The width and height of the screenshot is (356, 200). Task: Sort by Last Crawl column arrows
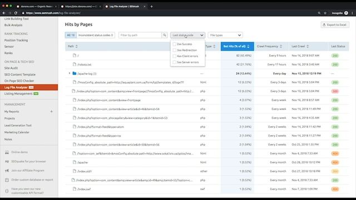[x=308, y=46]
